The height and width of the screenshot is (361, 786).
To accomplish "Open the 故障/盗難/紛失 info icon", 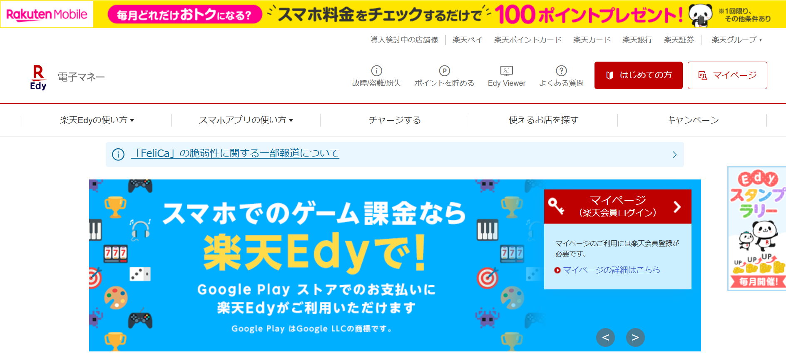I will click(376, 71).
